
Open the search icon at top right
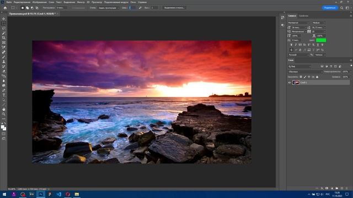342,8
